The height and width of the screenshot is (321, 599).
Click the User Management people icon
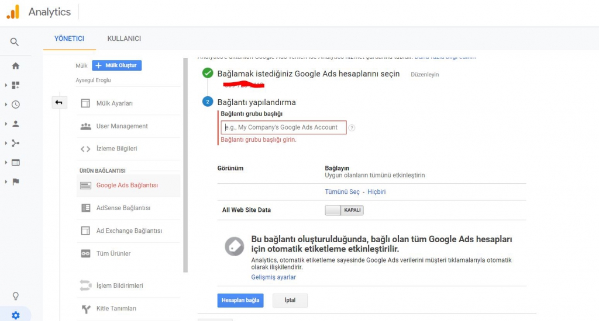click(x=85, y=126)
